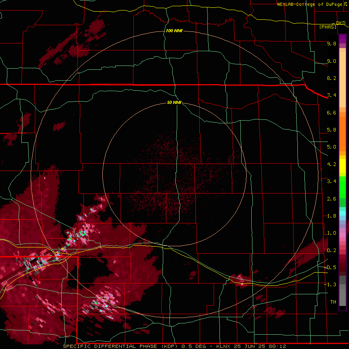Click the cyan color scale segment
The image size is (349, 349).
pyautogui.click(x=342, y=213)
